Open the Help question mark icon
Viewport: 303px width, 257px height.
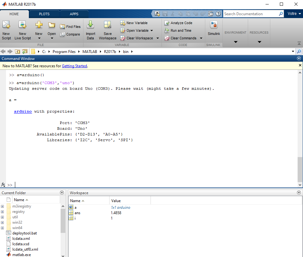(218, 14)
